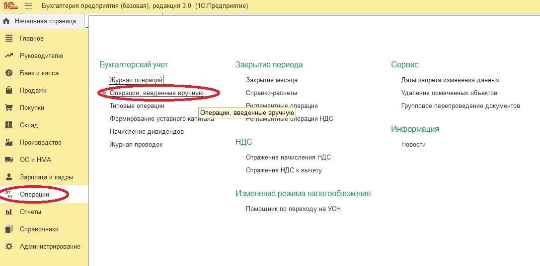Viewport: 540px width, 266px height.
Task: Click the Покупки cart icon
Action: click(x=8, y=108)
